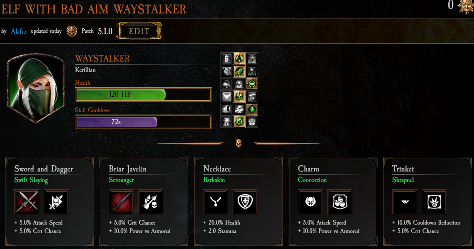Click the Sword and Dagger weapon icon
The width and height of the screenshot is (474, 249).
(27, 201)
